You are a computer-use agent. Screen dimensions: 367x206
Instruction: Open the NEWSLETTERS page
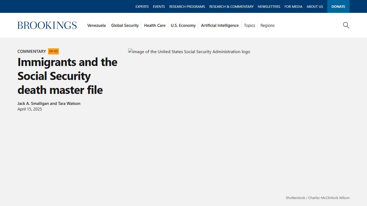click(x=269, y=6)
